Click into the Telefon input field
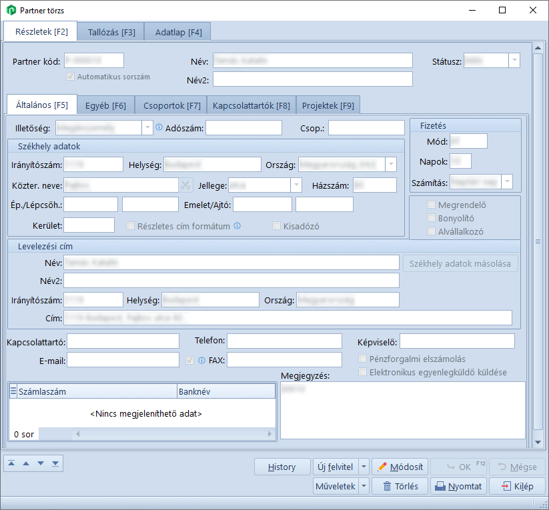The height and width of the screenshot is (510, 549). (x=284, y=341)
